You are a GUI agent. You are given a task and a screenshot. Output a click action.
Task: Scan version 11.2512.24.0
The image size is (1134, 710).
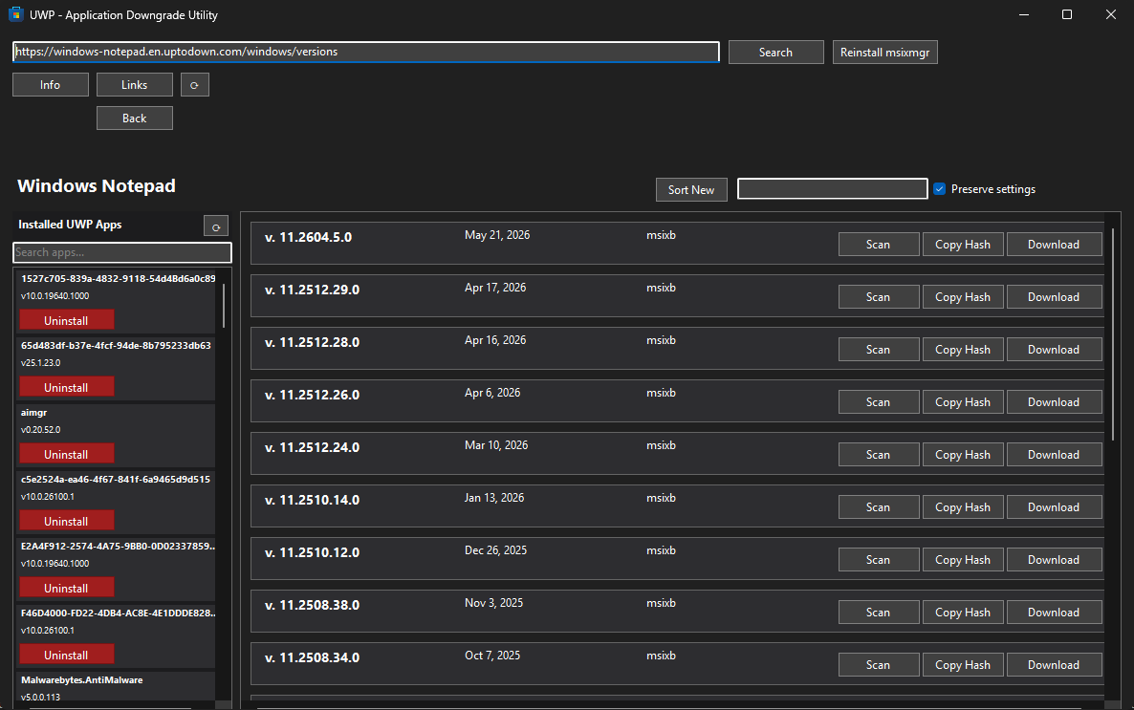click(879, 455)
